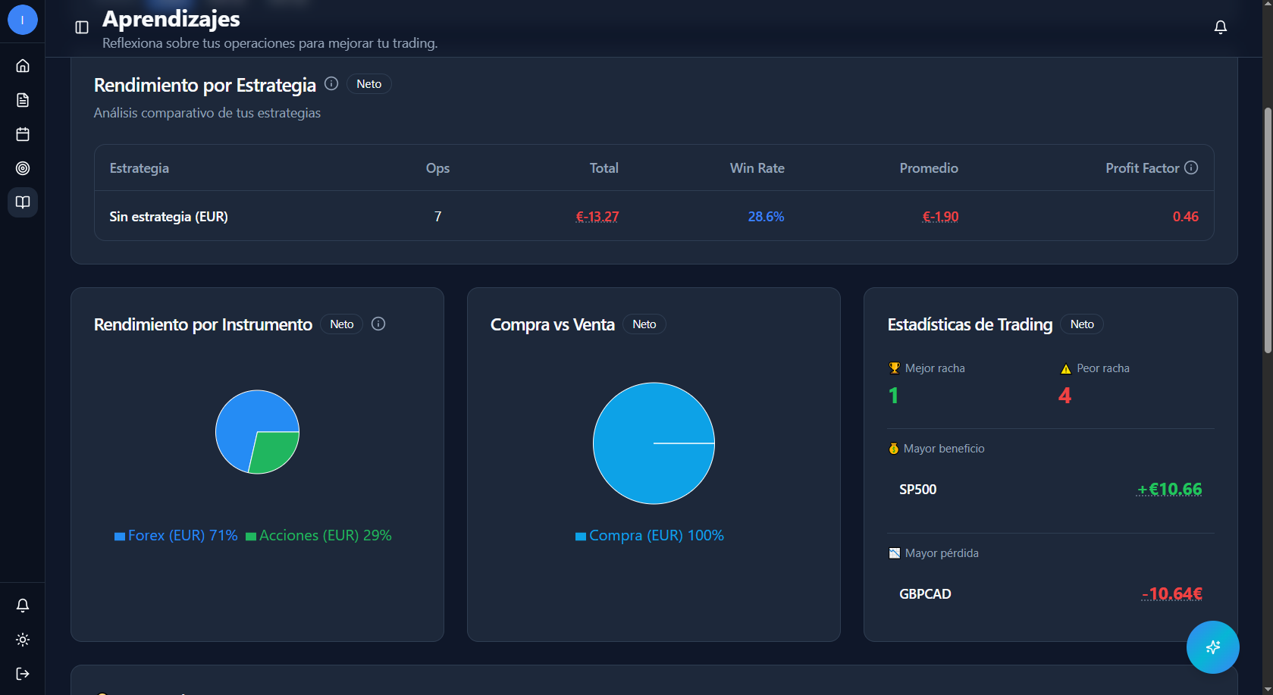
Task: Open the home dashboard icon in sidebar
Action: pos(23,66)
